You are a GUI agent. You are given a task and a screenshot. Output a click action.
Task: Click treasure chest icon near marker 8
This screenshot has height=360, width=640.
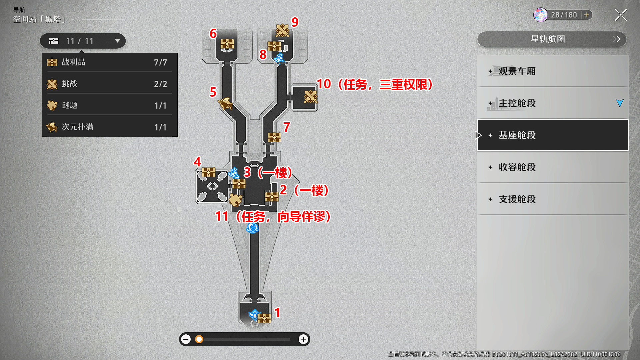(274, 46)
